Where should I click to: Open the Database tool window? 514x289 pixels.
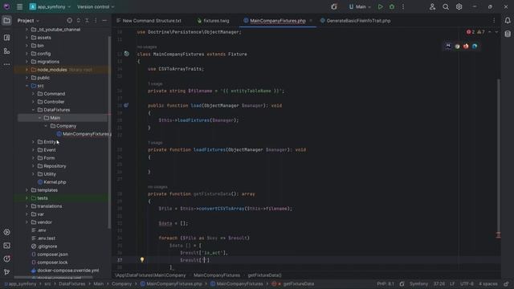pos(508,34)
